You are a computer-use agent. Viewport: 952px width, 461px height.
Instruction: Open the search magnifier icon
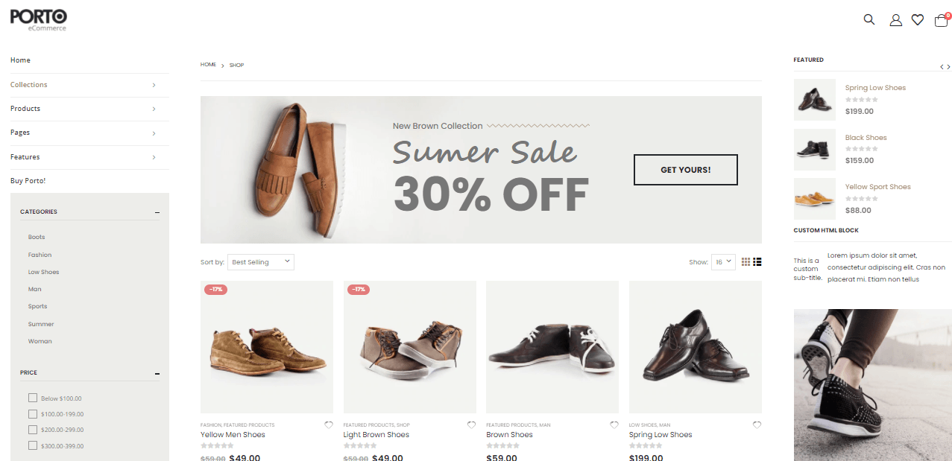coord(869,19)
